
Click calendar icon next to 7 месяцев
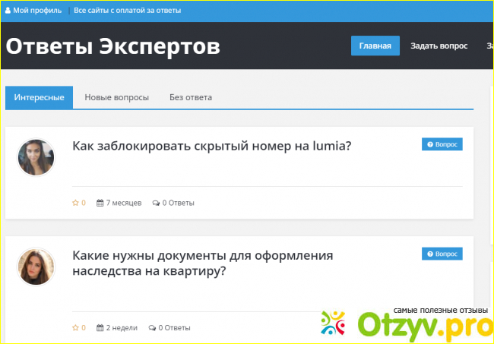100,203
